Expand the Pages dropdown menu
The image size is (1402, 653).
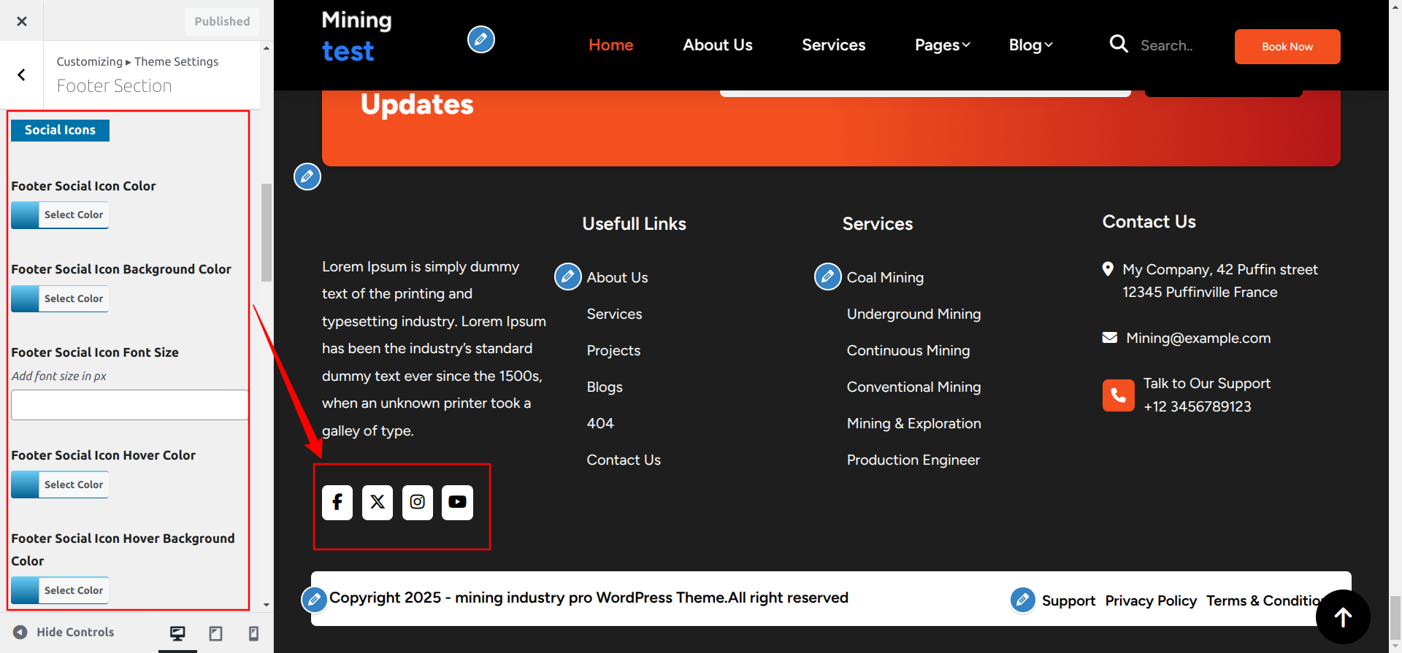[942, 45]
